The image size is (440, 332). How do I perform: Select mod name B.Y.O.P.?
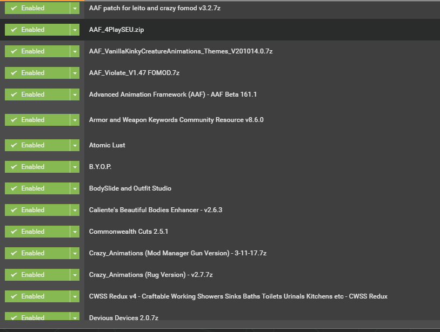pos(100,167)
